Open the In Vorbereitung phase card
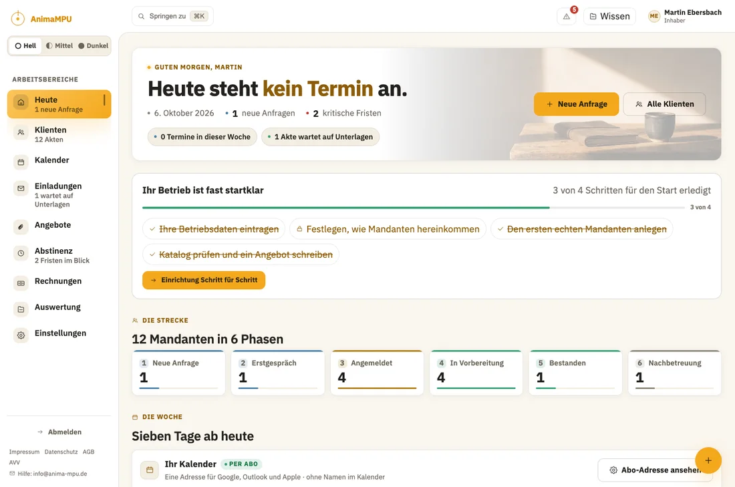This screenshot has height=487, width=735. 476,373
